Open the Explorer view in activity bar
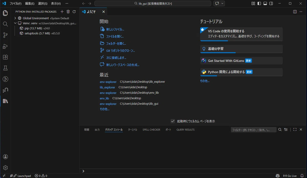 [5, 13]
